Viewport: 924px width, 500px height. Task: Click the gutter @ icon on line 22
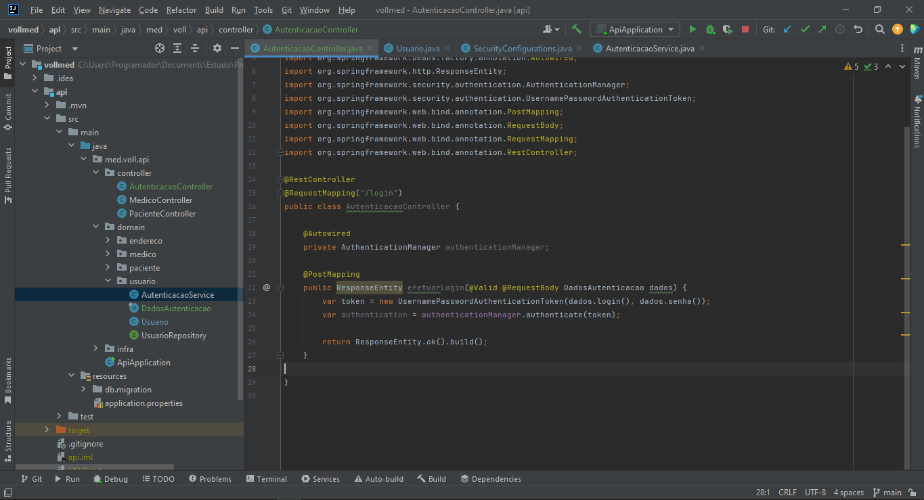coord(267,288)
